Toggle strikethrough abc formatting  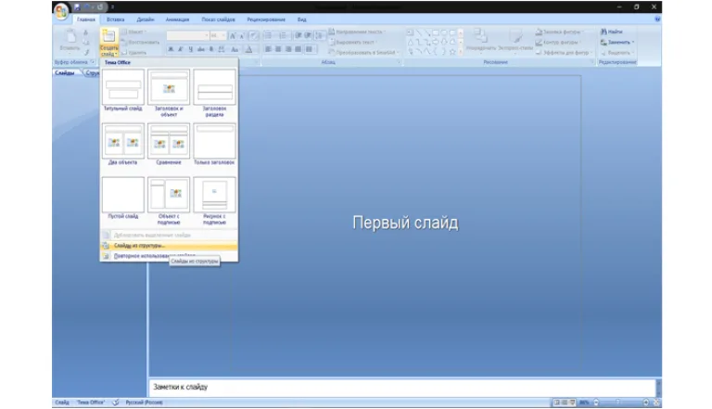click(201, 49)
